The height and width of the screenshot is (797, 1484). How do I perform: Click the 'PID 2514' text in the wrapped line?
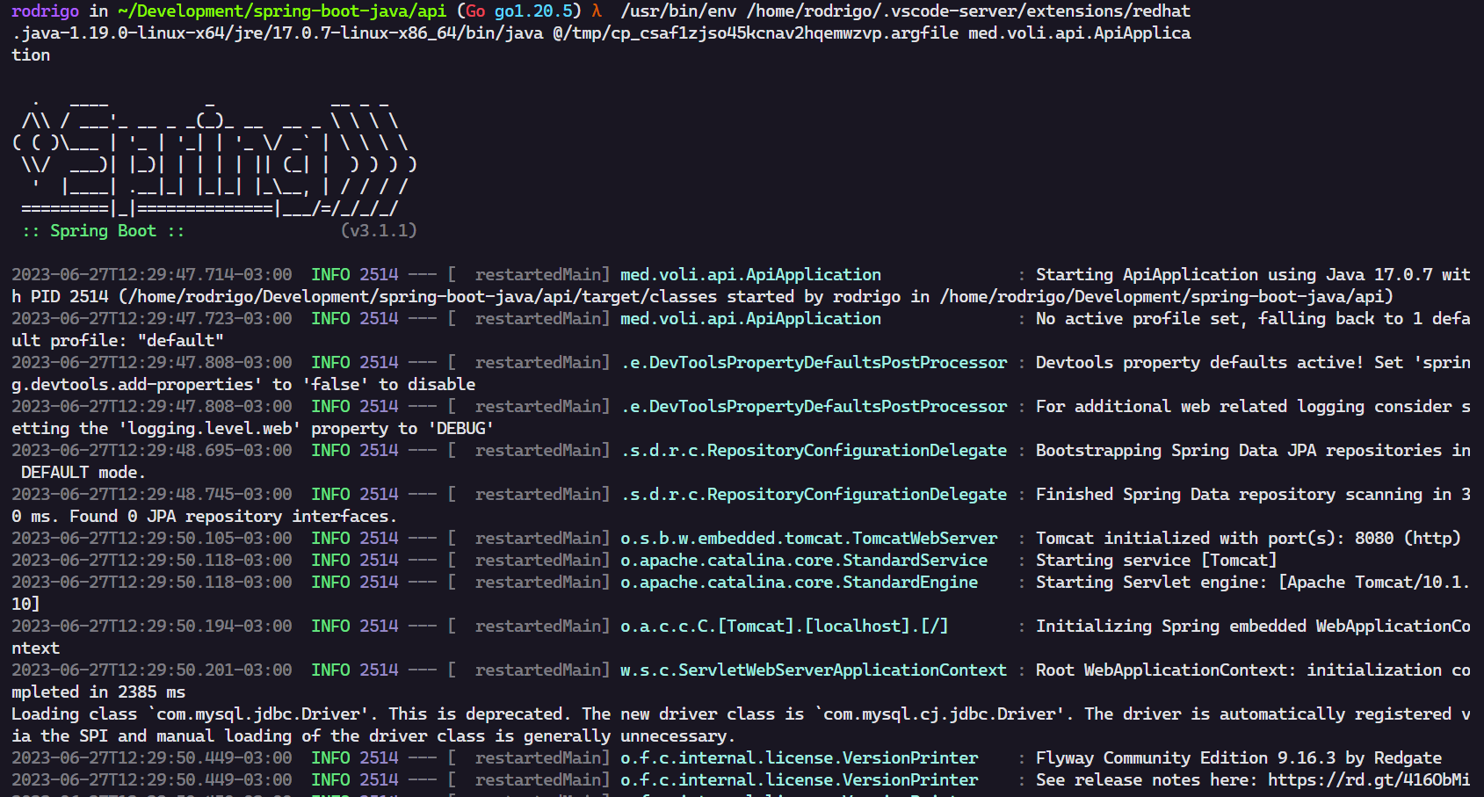coord(69,296)
